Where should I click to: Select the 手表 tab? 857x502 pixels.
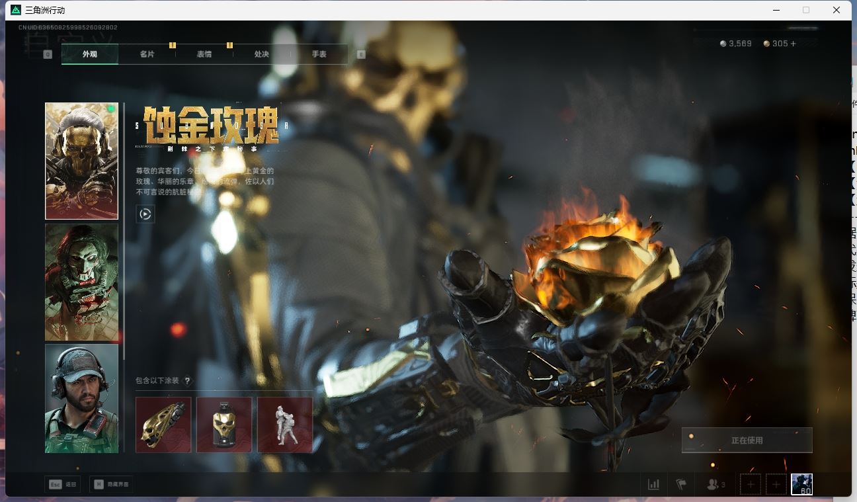coord(319,54)
